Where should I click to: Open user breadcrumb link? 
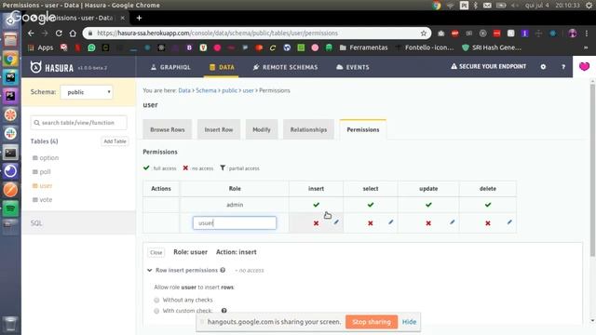(x=249, y=90)
